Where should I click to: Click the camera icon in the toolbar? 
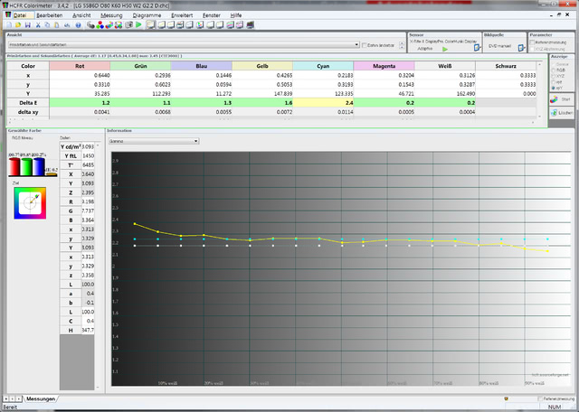[x=128, y=25]
